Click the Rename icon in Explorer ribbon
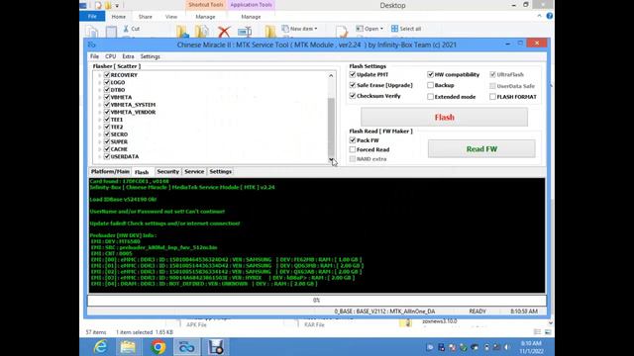 [245, 32]
